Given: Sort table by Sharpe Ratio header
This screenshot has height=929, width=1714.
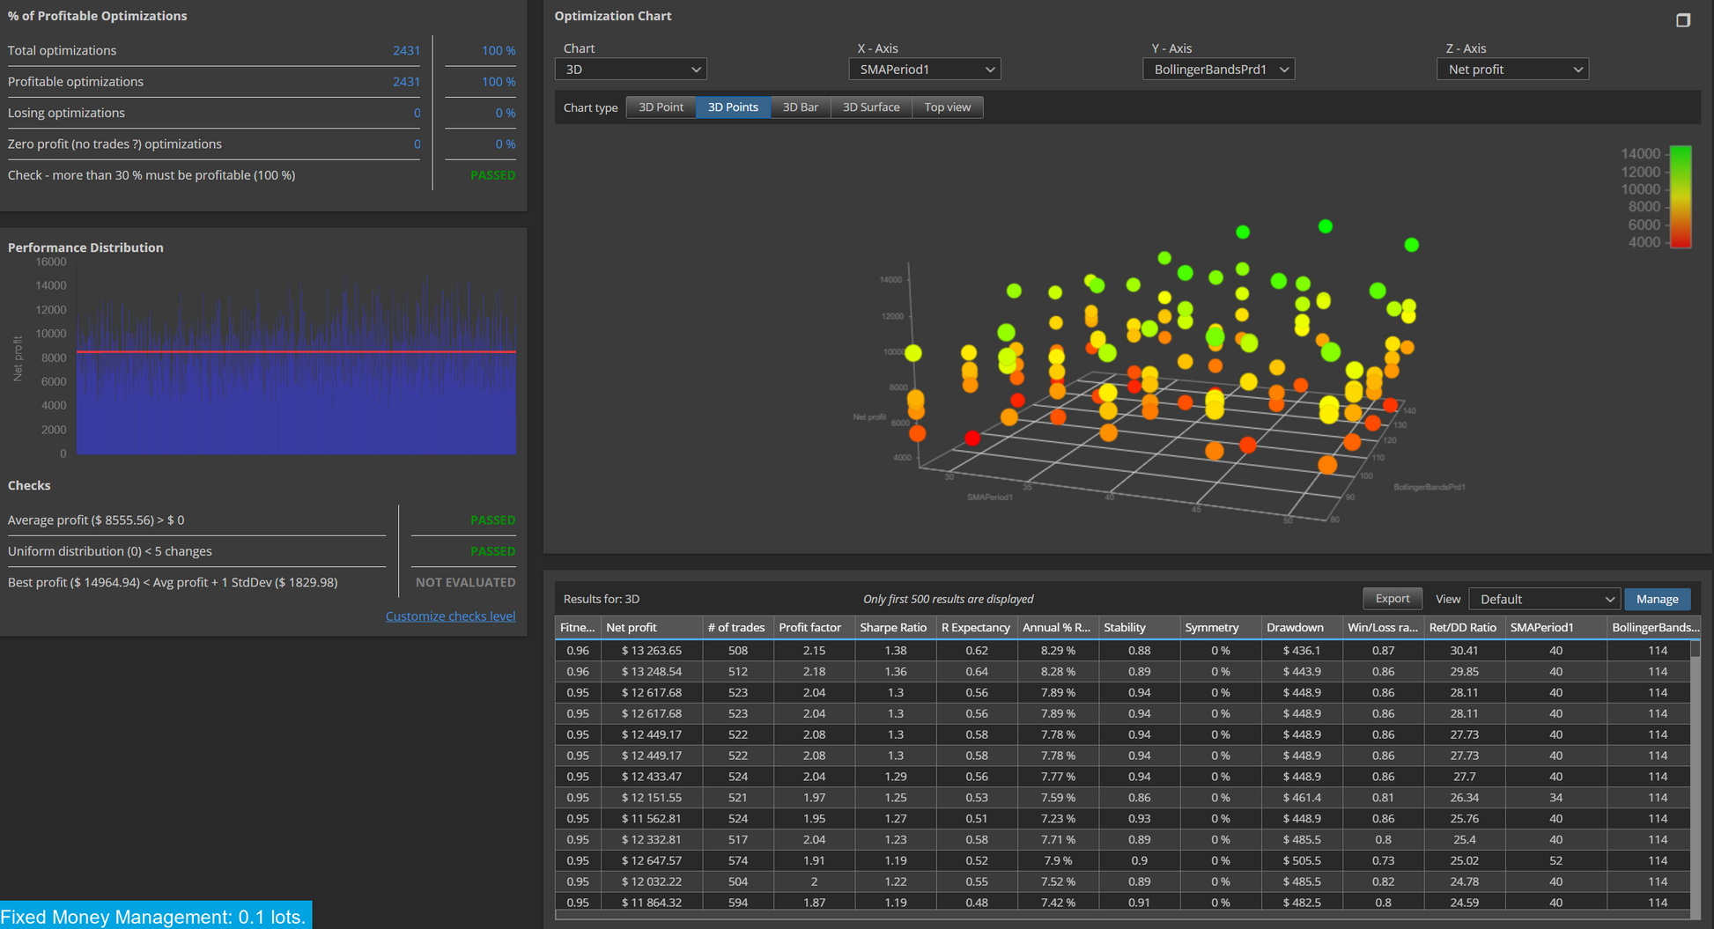Looking at the screenshot, I should 893,627.
